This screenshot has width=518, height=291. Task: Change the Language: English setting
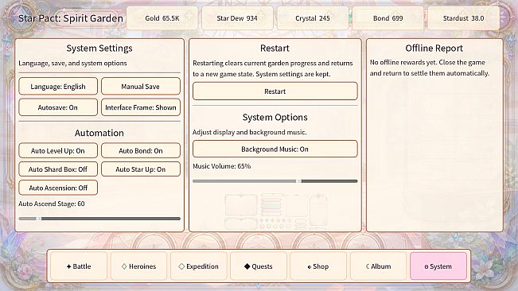58,87
